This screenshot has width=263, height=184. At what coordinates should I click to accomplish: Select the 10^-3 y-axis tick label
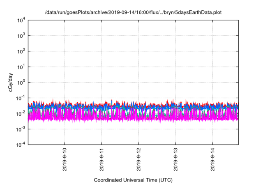[x=21, y=129]
